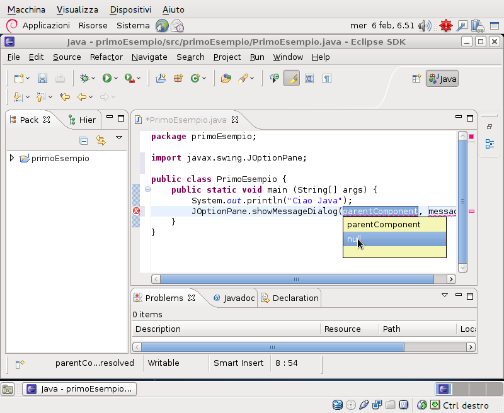Switch to the Declaration tab
Image resolution: width=504 pixels, height=413 pixels.
click(290, 298)
